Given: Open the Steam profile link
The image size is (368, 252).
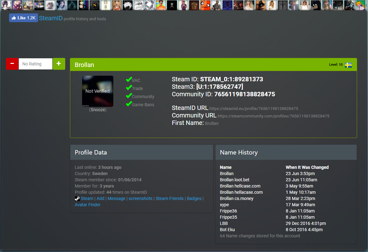Looking at the screenshot, I should [87, 198].
